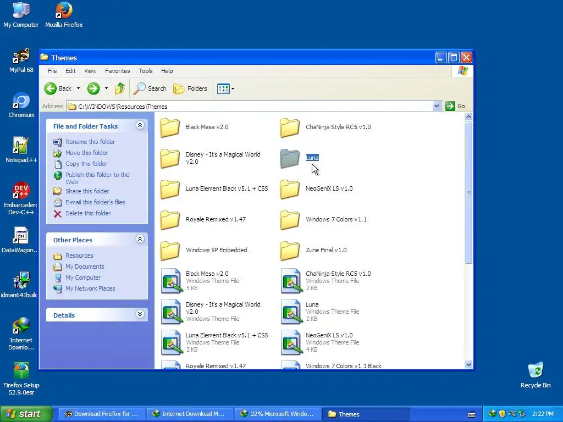Image resolution: width=563 pixels, height=422 pixels.
Task: Click the Back arrow icon
Action: tap(50, 88)
